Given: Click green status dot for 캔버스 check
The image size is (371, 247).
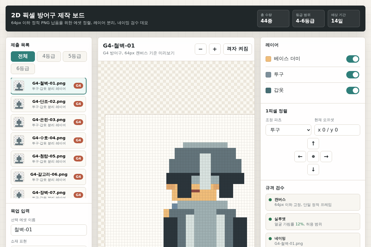Looking at the screenshot, I should pyautogui.click(x=270, y=200).
